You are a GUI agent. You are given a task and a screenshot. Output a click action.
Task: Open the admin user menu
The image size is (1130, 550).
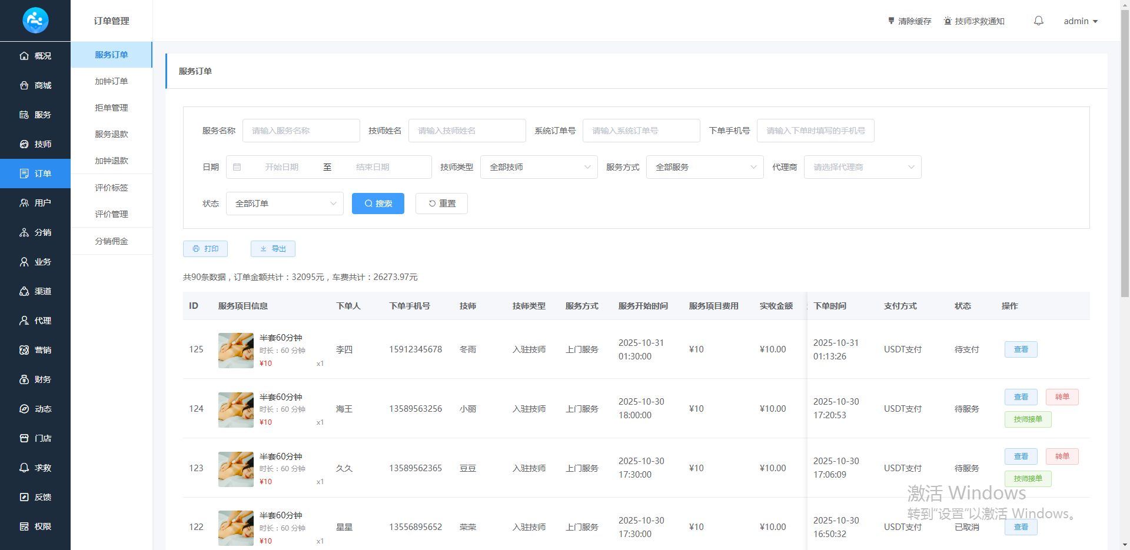click(1080, 21)
